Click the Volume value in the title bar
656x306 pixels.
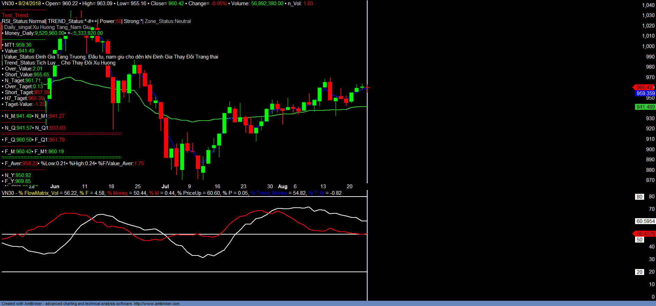[267, 3]
